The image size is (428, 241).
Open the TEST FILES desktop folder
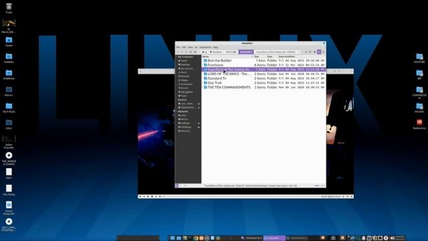coord(9,108)
